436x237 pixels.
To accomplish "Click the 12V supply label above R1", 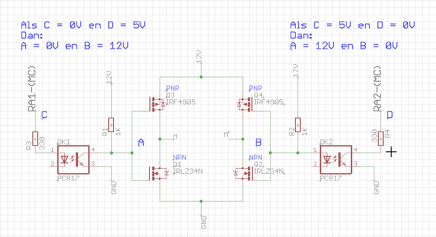I will (x=109, y=77).
